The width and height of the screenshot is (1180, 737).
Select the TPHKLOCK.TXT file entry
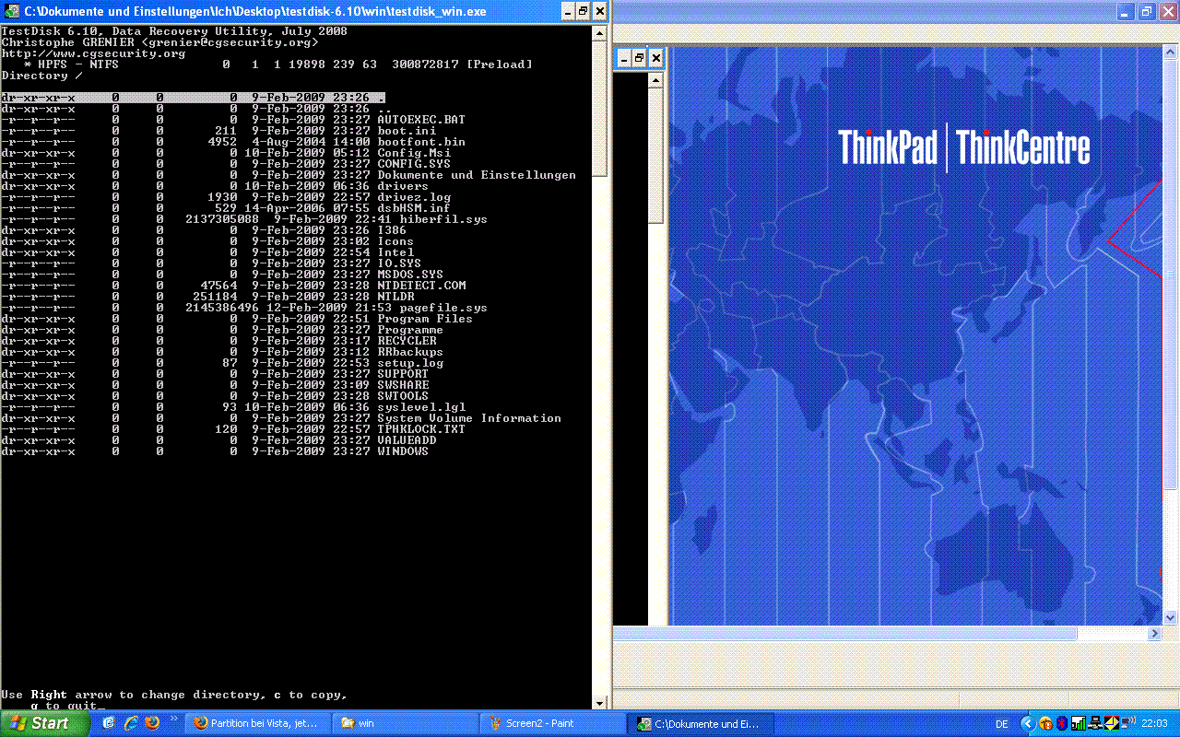point(233,429)
